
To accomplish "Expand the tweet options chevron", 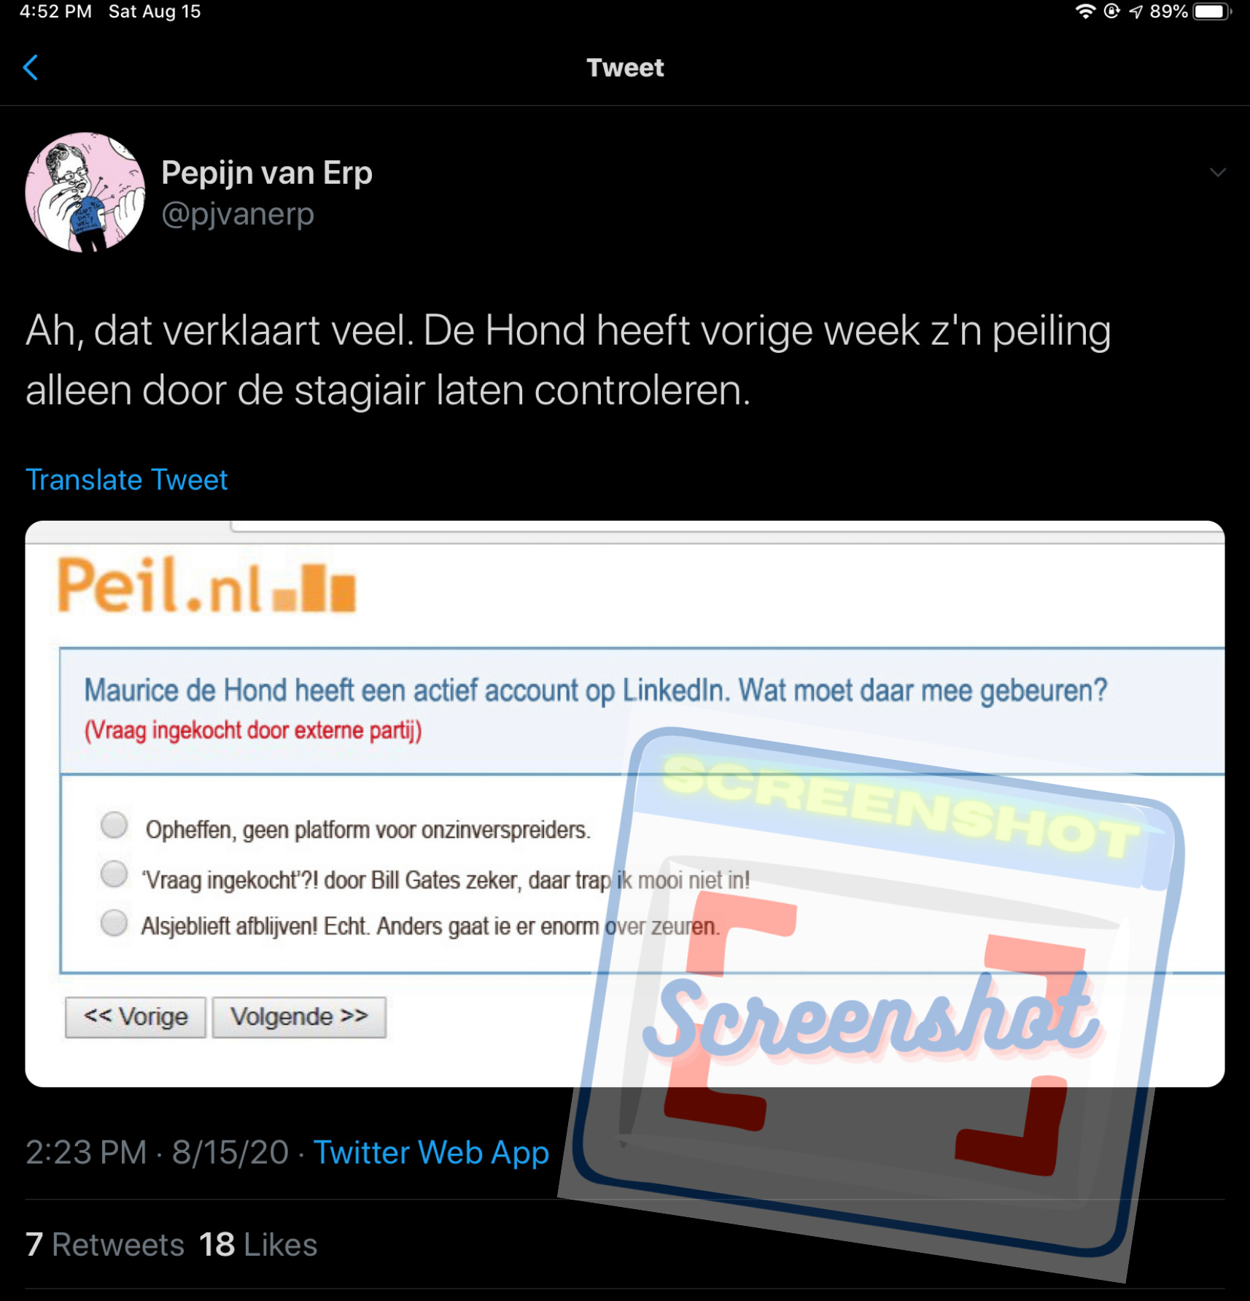I will [1217, 173].
